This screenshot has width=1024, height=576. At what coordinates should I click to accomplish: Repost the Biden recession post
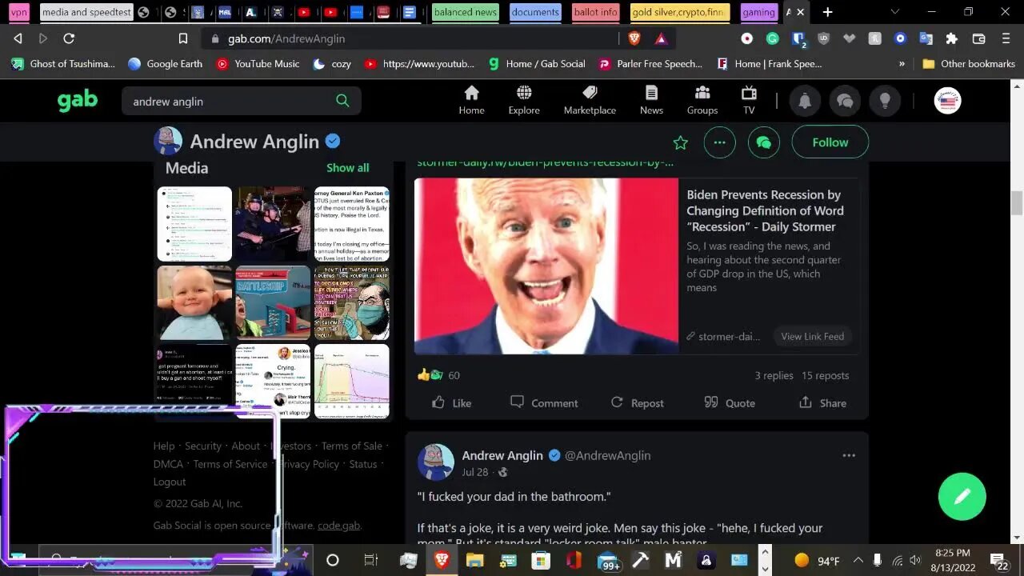pos(637,403)
